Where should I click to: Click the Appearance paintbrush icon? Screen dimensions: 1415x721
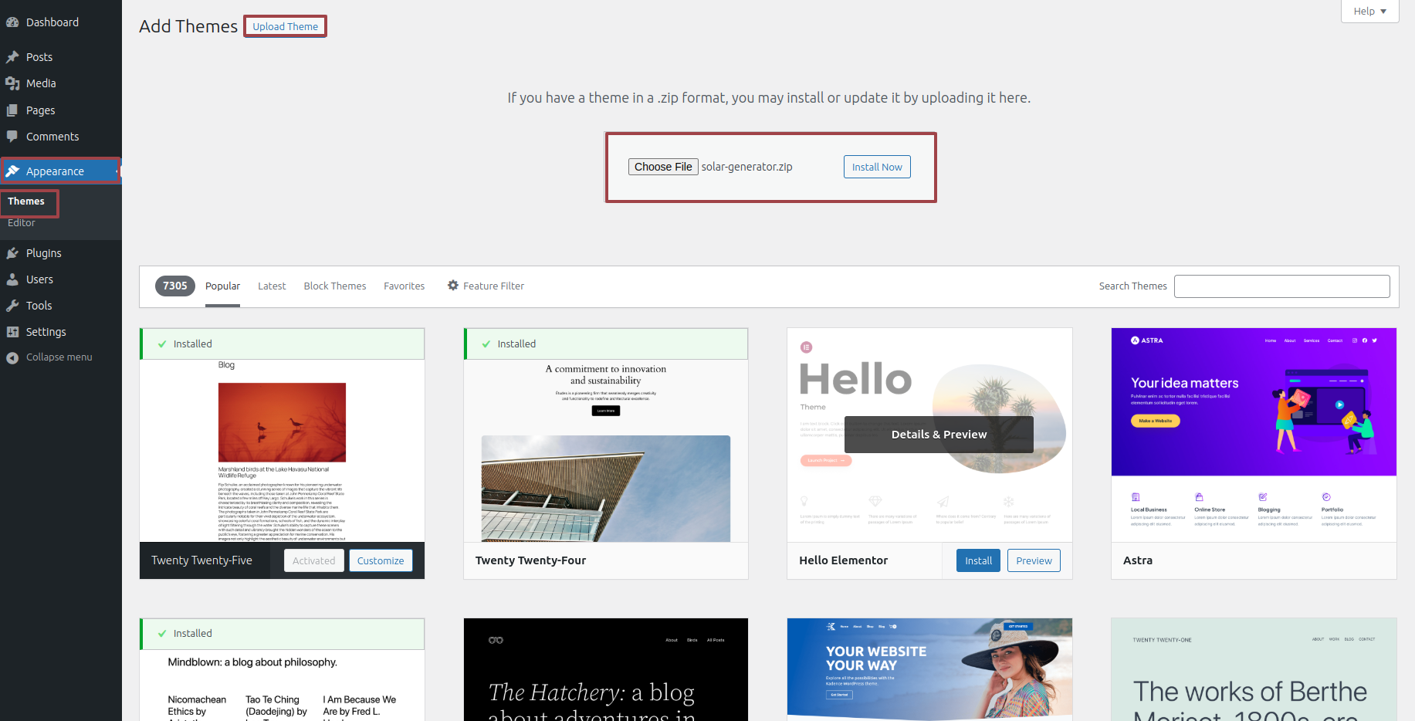point(12,171)
